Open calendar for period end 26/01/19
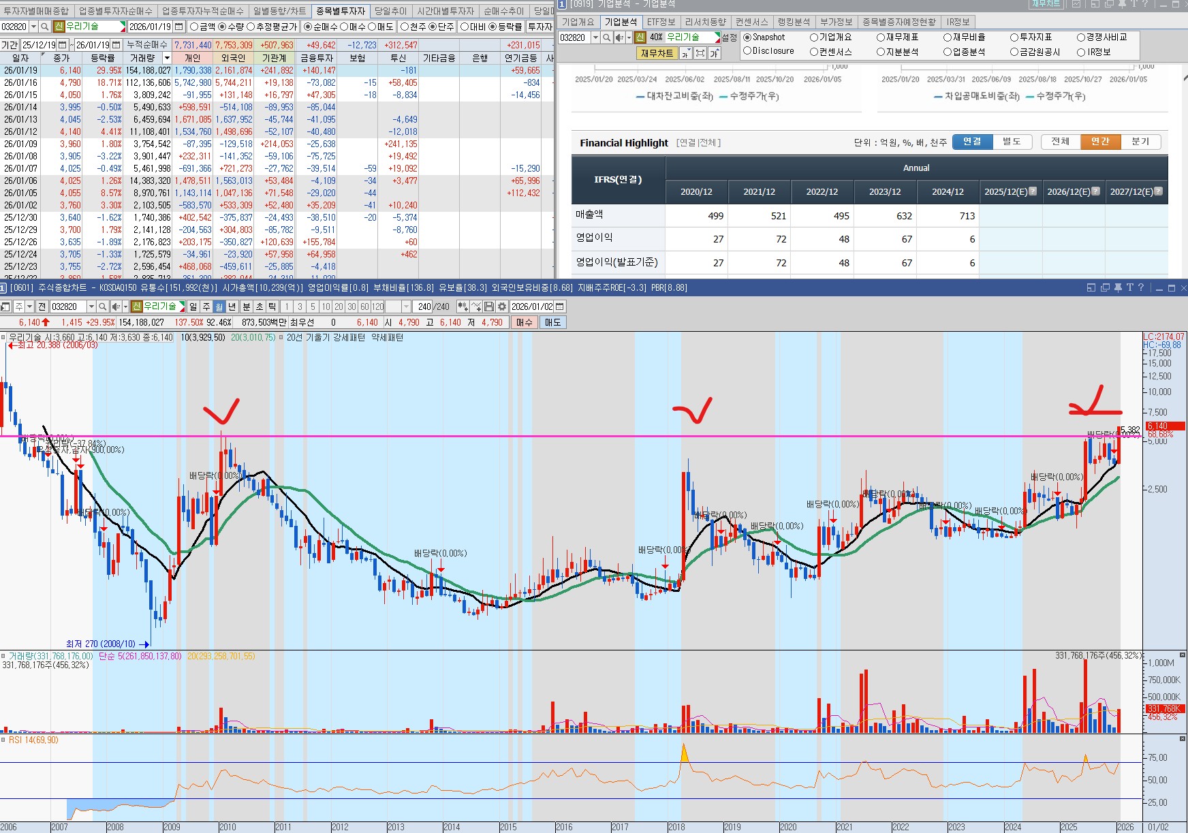Screen dimensions: 1188x833 pyautogui.click(x=116, y=45)
